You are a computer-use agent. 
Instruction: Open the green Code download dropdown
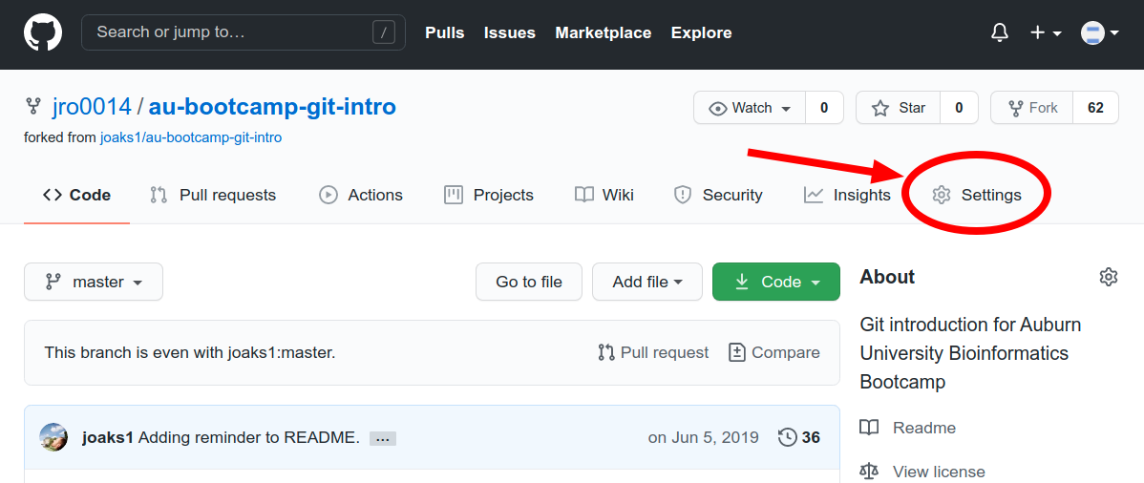point(776,282)
